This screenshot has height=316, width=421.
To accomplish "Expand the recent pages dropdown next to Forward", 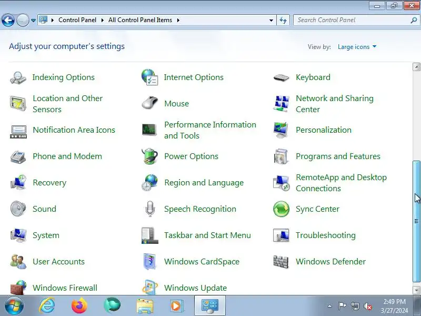I will 33,21.
